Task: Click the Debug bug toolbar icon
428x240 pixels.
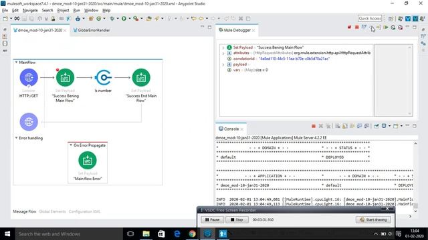Action: point(112,19)
